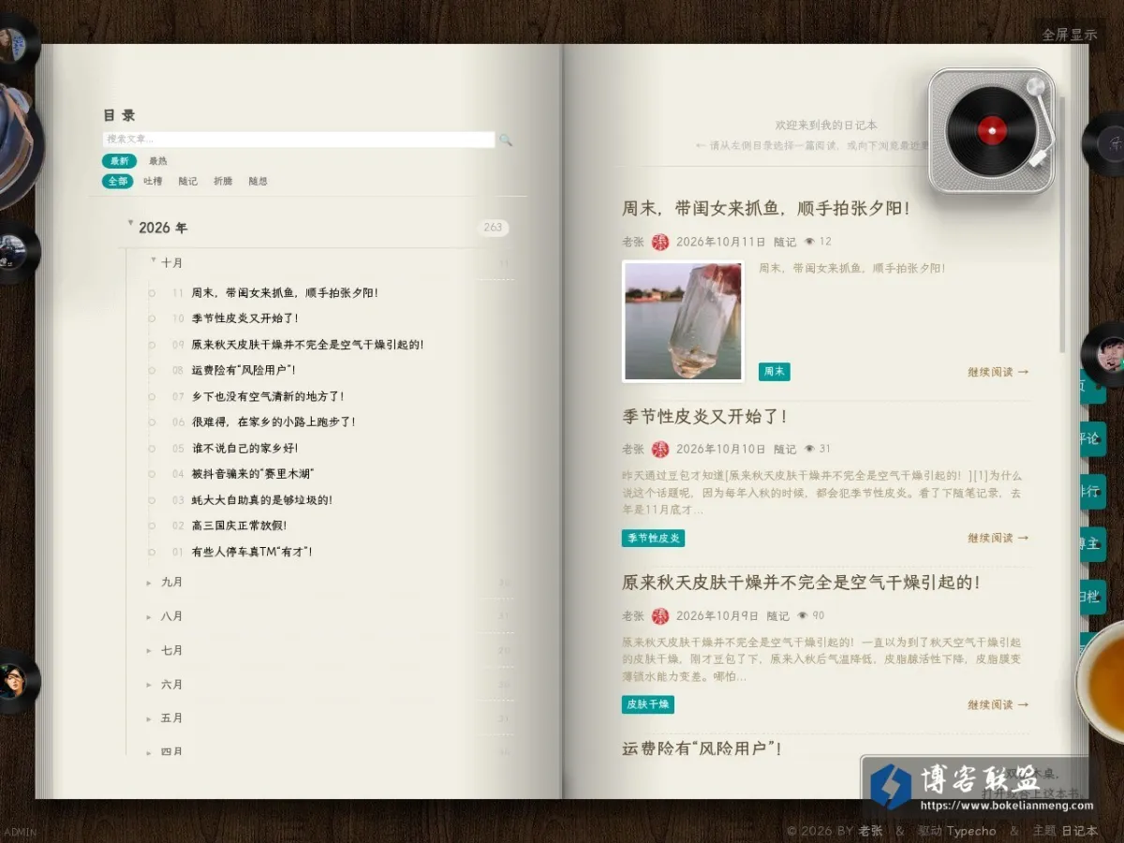Click the eye views icon showing 31

pos(810,449)
